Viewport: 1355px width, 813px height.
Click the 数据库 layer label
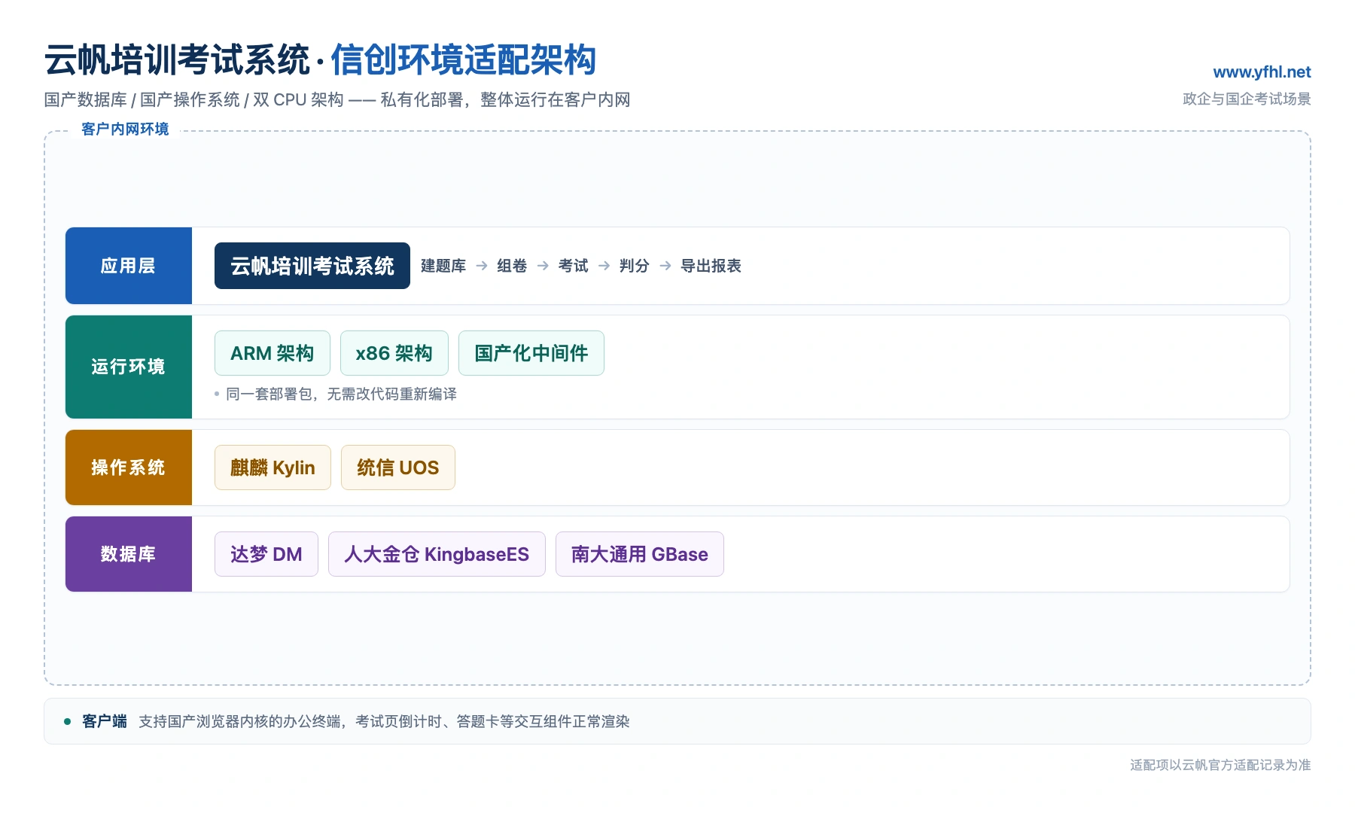click(129, 554)
